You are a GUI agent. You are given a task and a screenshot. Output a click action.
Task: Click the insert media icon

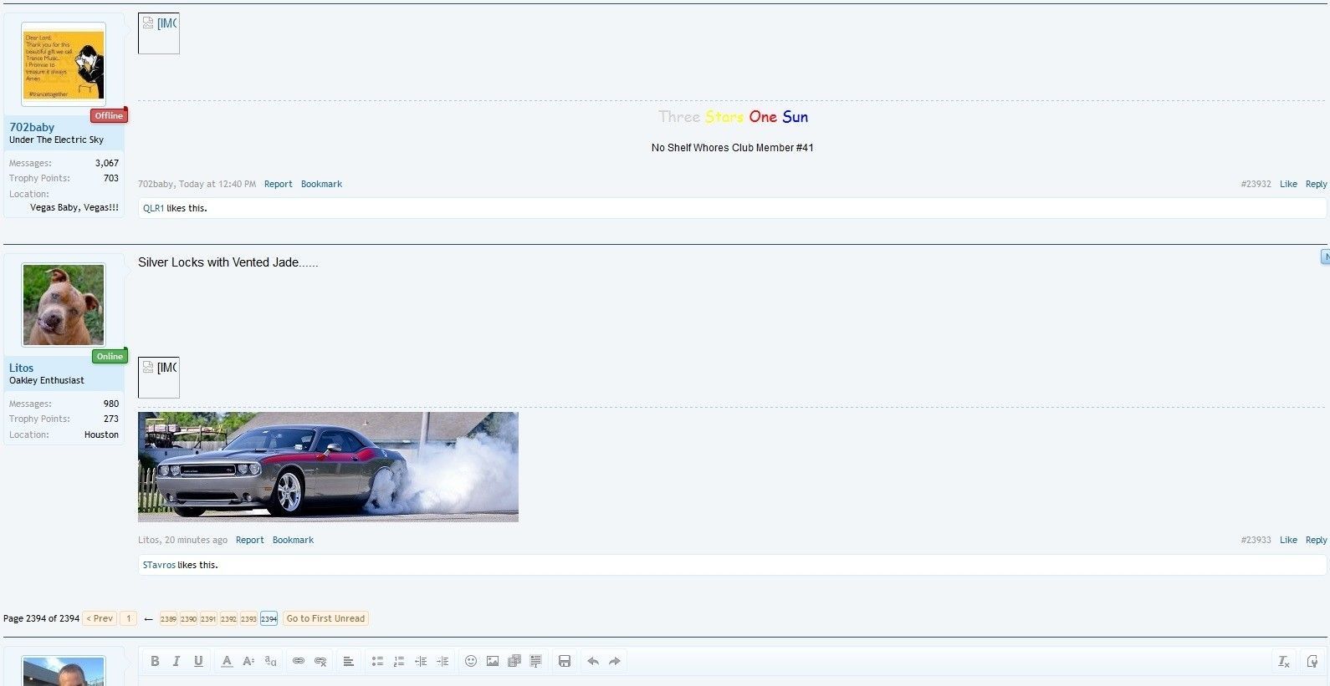tap(514, 661)
